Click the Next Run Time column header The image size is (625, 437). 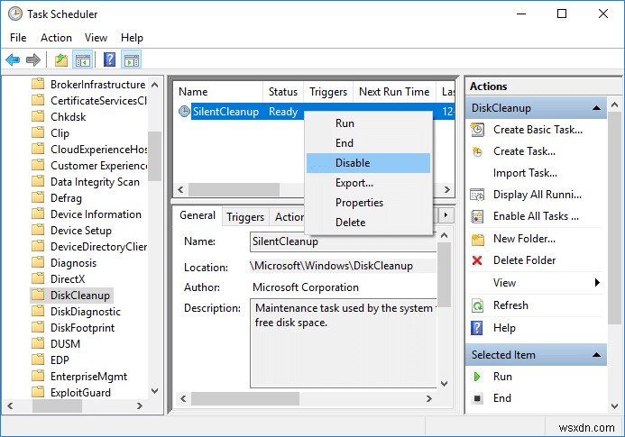point(394,92)
